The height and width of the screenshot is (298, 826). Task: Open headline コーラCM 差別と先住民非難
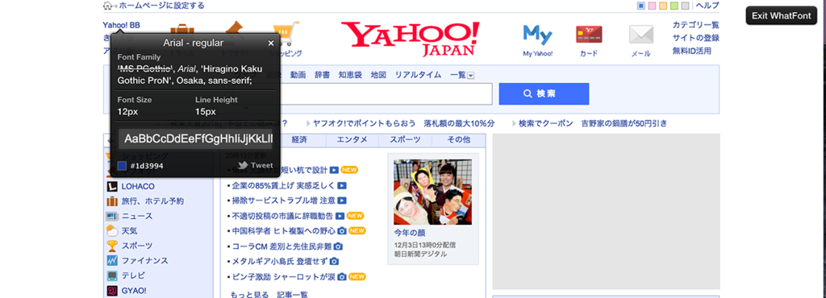coord(282,246)
